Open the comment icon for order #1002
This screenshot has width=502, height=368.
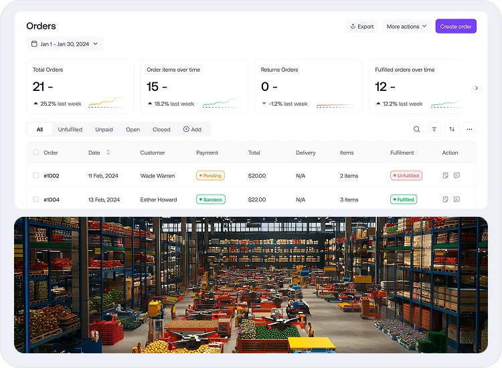click(456, 176)
